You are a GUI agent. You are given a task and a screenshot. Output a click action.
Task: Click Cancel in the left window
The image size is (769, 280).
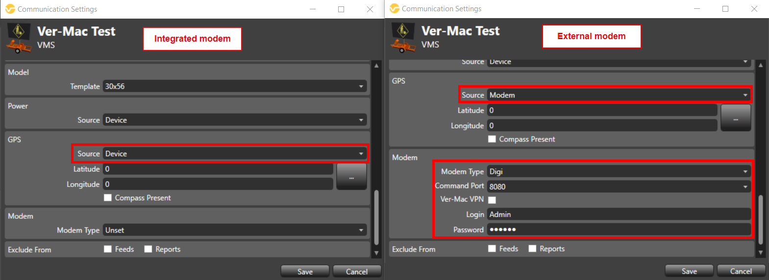357,272
